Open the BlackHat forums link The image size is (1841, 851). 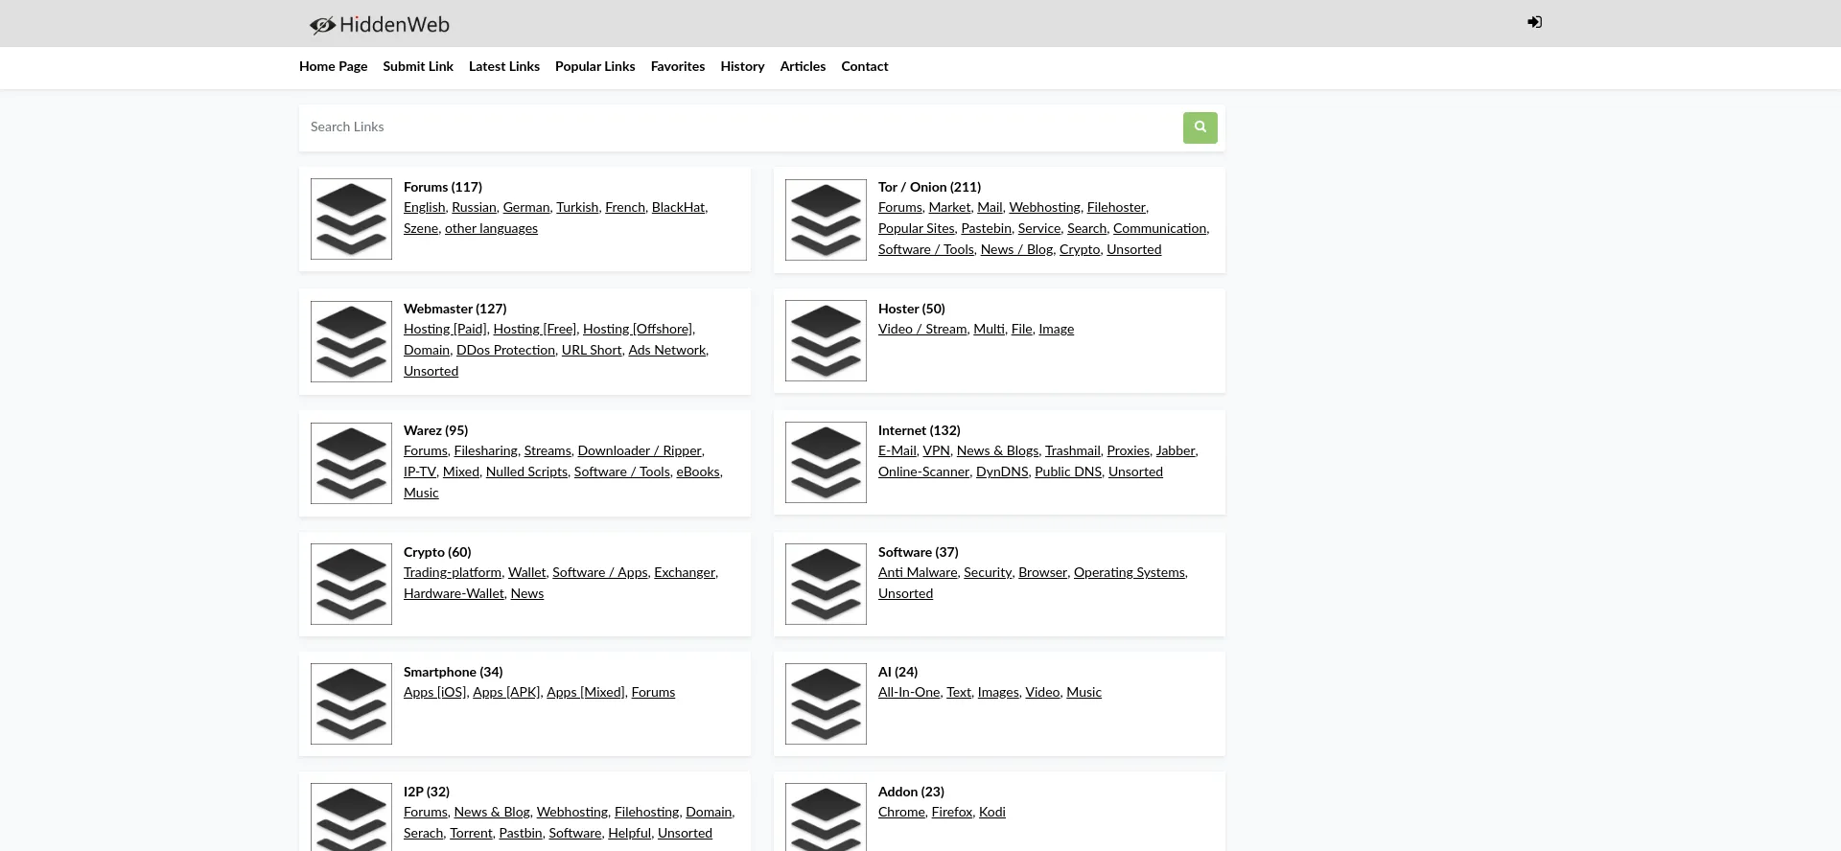pyautogui.click(x=678, y=208)
